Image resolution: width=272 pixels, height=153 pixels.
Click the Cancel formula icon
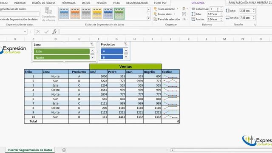(x=38, y=32)
